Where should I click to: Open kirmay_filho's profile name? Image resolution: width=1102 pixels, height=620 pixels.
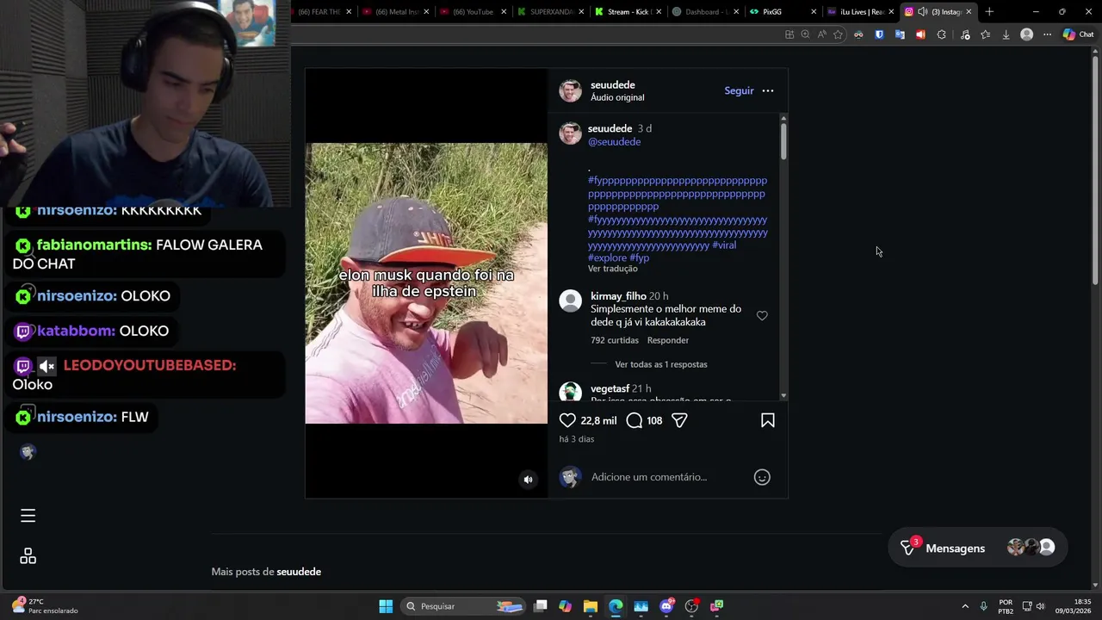pos(618,296)
